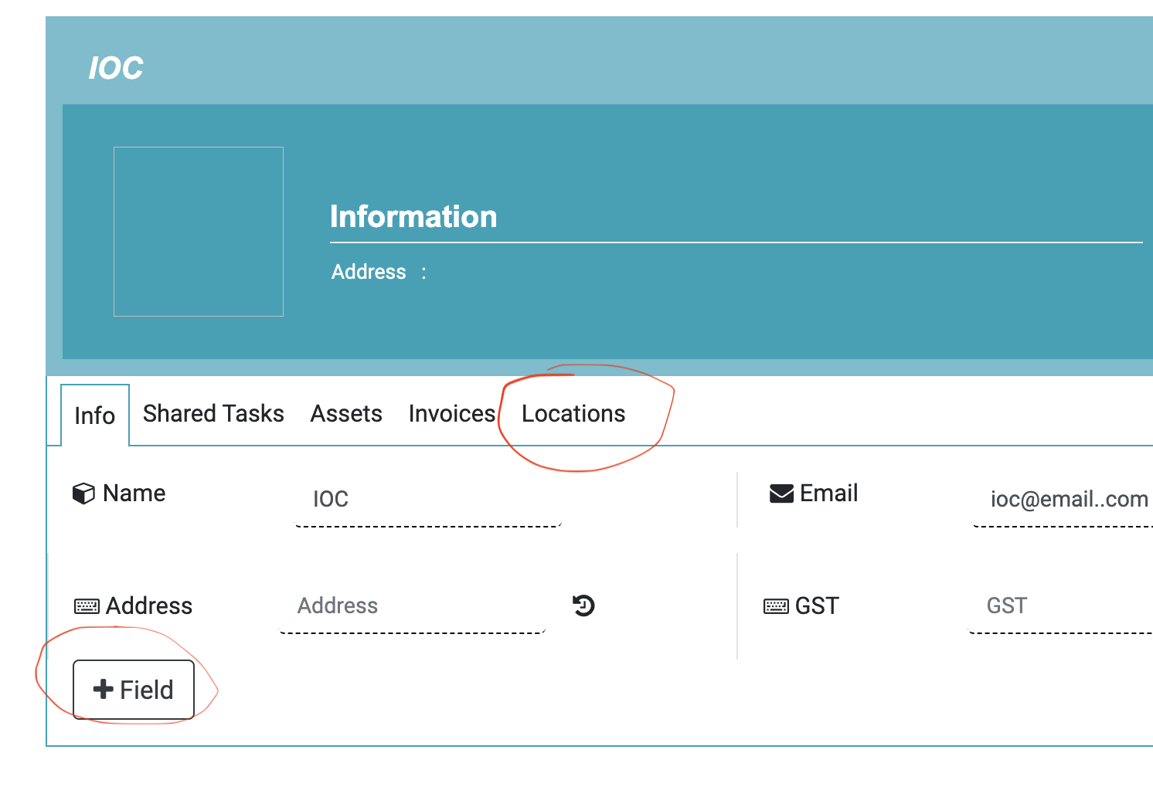Click the + Field button

pyautogui.click(x=133, y=689)
